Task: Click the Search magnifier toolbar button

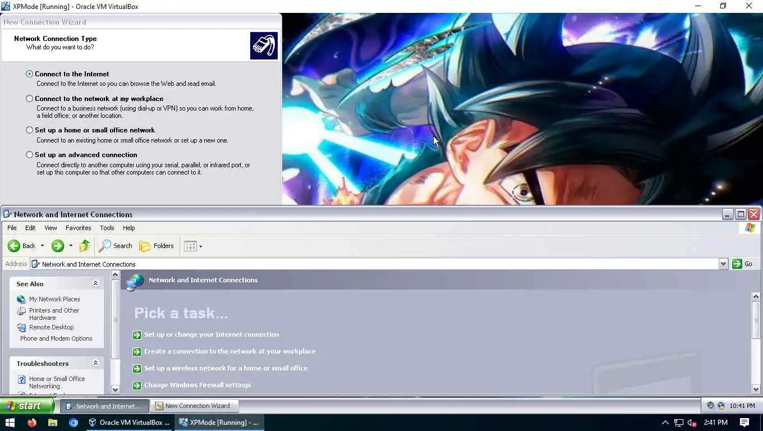Action: [x=116, y=246]
